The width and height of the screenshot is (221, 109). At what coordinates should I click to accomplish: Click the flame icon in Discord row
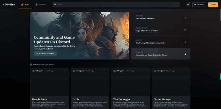pyautogui.click(x=185, y=54)
